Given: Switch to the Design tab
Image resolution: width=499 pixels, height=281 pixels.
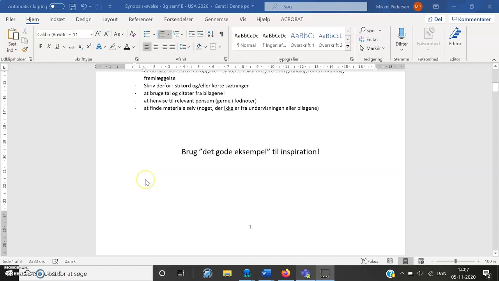Looking at the screenshot, I should pyautogui.click(x=83, y=20).
